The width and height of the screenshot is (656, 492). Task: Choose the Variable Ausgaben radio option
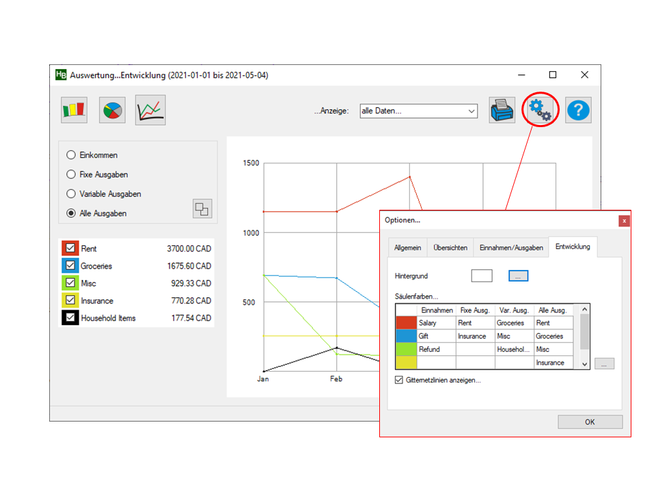[71, 194]
